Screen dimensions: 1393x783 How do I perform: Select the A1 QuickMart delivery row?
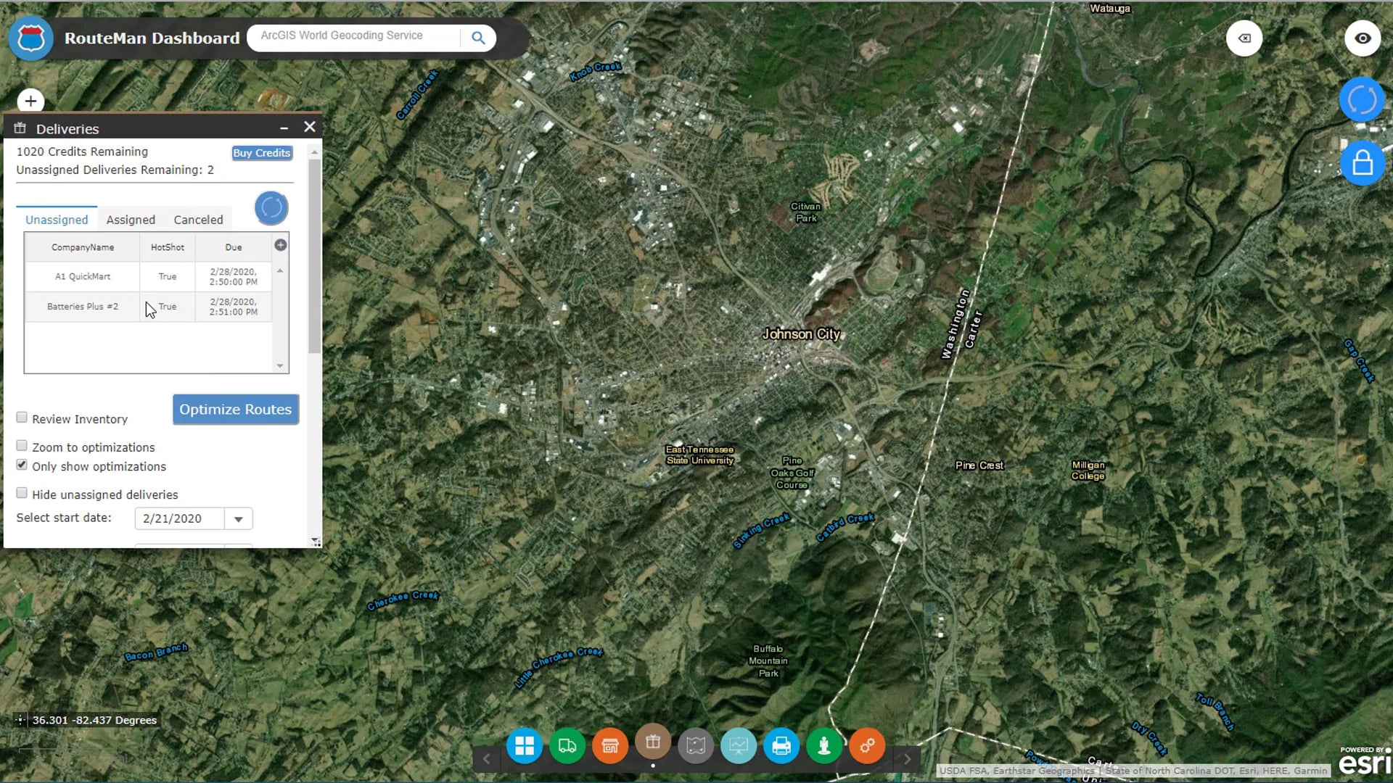(x=149, y=277)
